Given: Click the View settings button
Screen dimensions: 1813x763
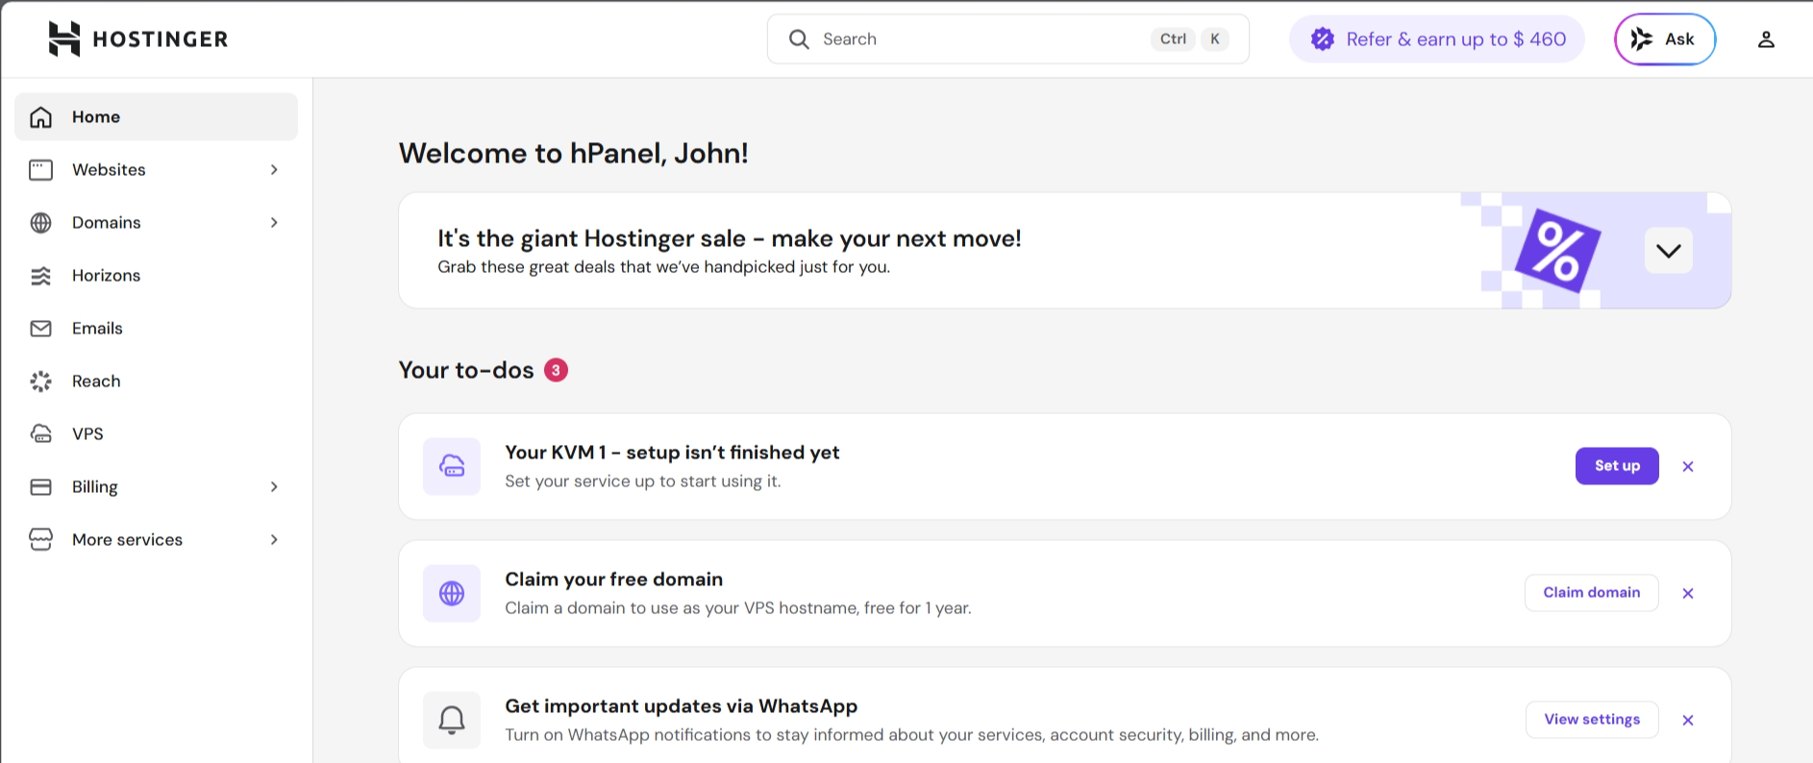Looking at the screenshot, I should click(x=1592, y=720).
